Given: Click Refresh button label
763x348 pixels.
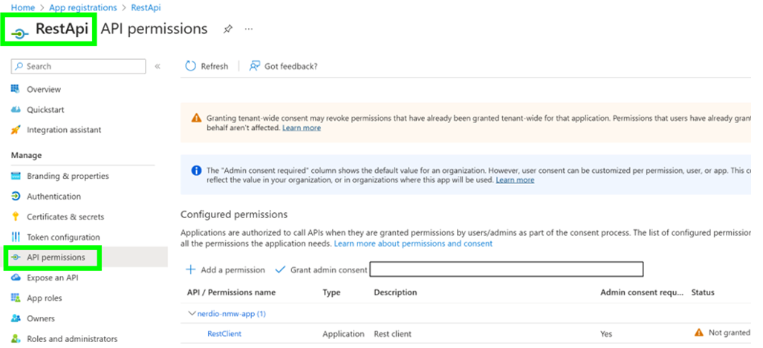Looking at the screenshot, I should tap(214, 67).
